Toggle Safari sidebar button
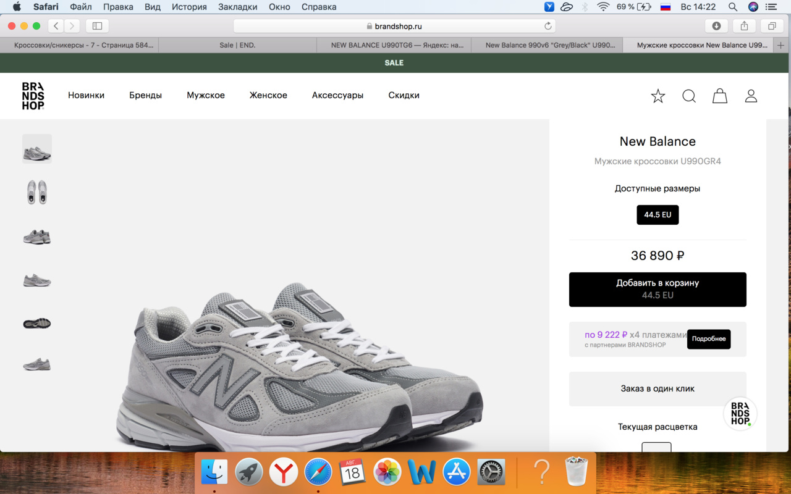Screen dimensions: 791x494 pyautogui.click(x=97, y=26)
